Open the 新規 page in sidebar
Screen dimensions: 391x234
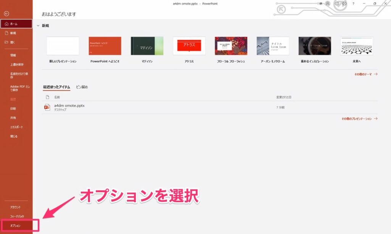tap(16, 33)
